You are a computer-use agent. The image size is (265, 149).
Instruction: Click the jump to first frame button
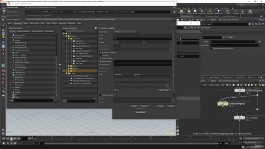coord(4,139)
